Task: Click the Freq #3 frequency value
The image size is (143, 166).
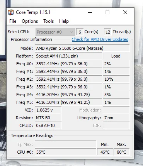Action: 68,87
